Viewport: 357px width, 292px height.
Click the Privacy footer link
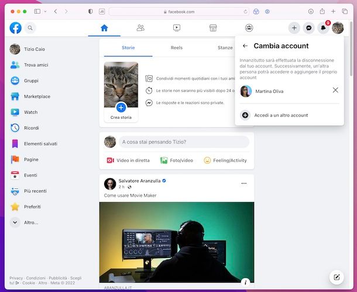tap(16, 278)
